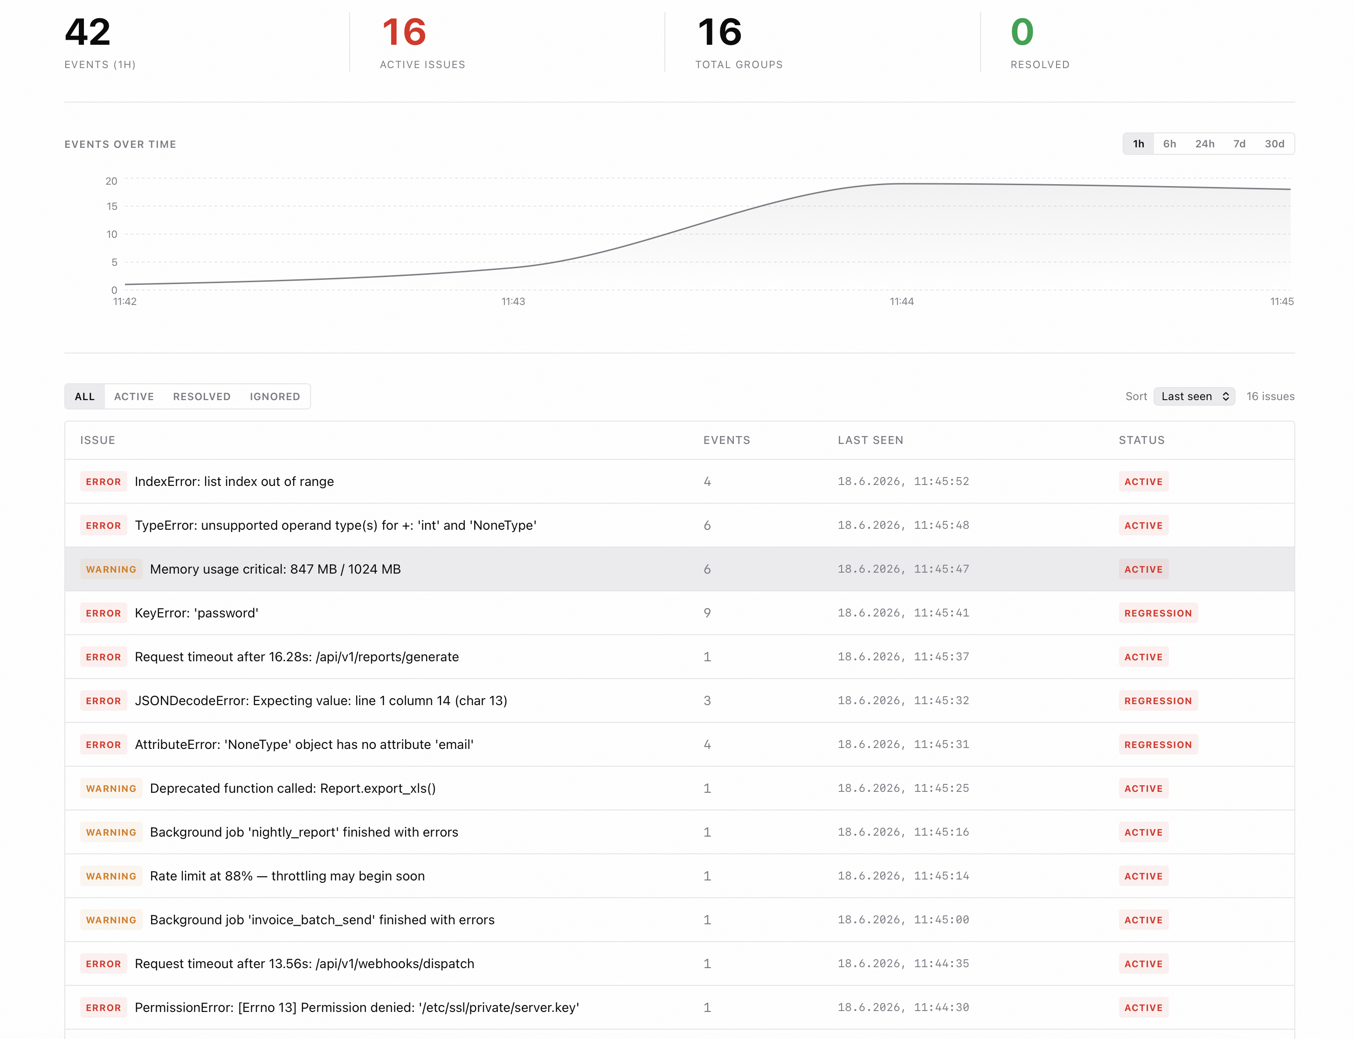Click REGRESSION status on KeyError row
Screen dimensions: 1354x1039
coord(1158,614)
